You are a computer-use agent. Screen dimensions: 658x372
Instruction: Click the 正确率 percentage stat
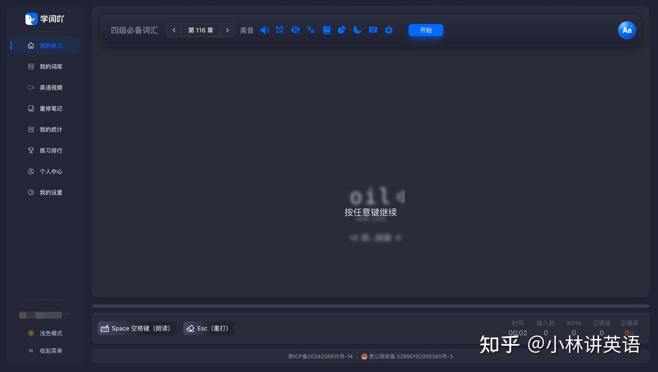(x=630, y=328)
